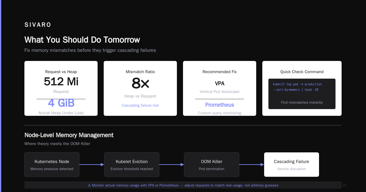Open the Request vs Heap card
The width and height of the screenshot is (366, 192).
pos(61,88)
